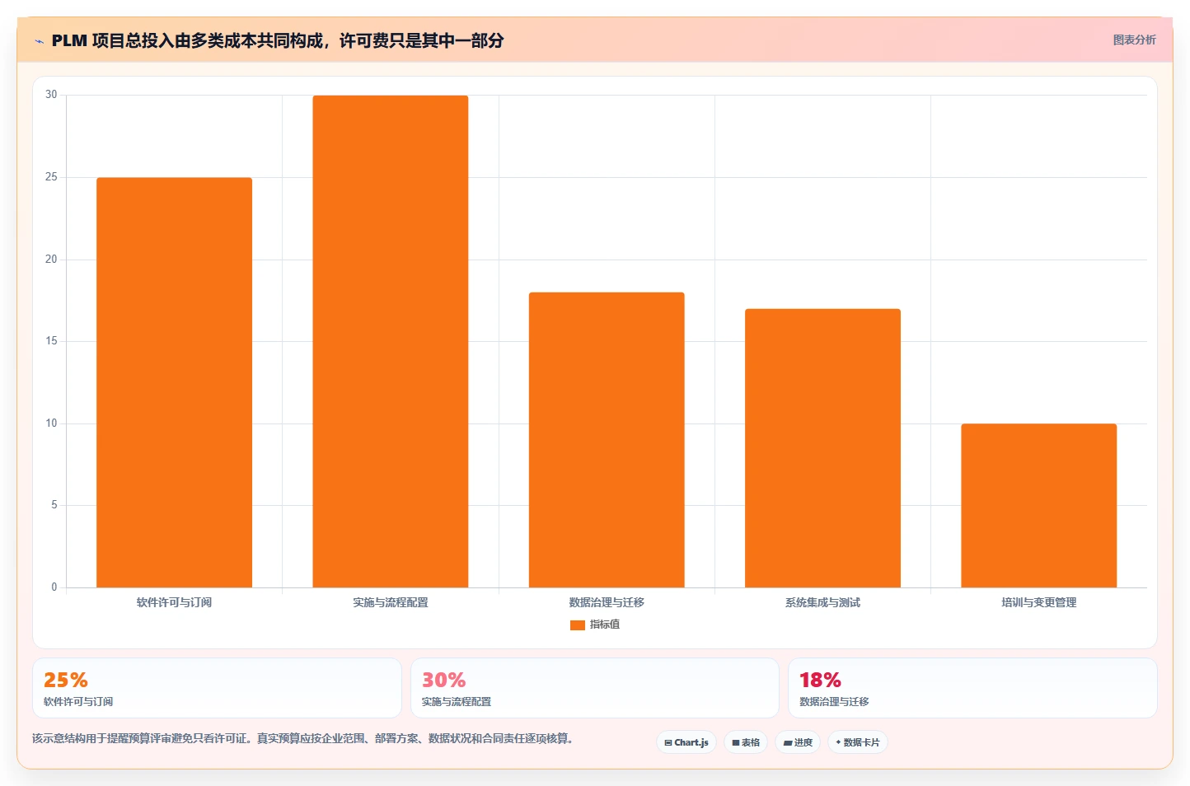
Task: Click the x-axis label 数据治理与迁移
Action: [607, 603]
